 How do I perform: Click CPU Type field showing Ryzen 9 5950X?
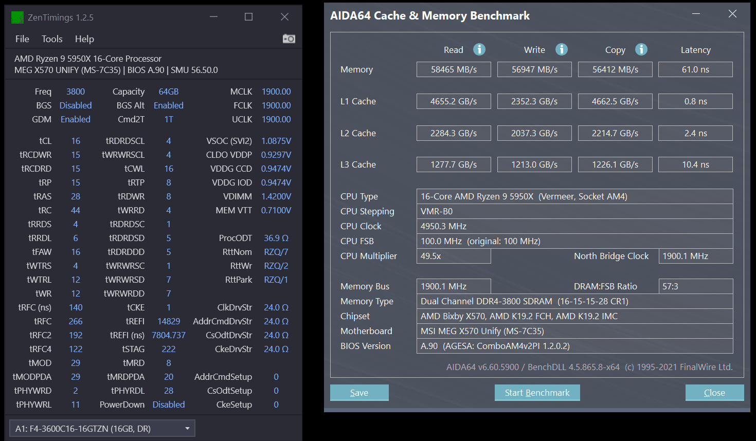tap(574, 196)
